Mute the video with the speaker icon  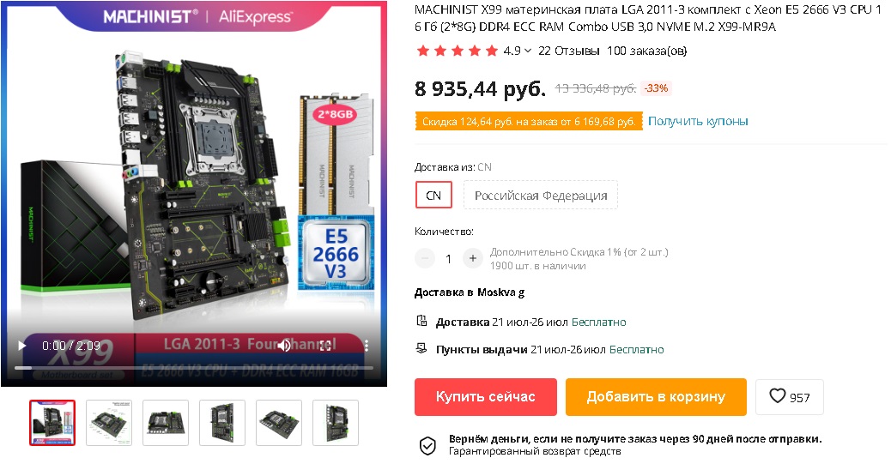pyautogui.click(x=285, y=346)
